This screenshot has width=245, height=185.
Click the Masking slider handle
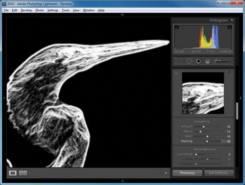pyautogui.click(x=207, y=141)
